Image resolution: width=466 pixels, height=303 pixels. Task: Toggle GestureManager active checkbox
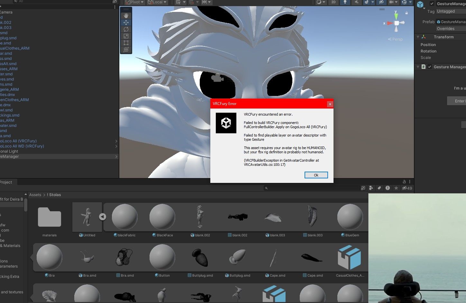click(x=432, y=4)
